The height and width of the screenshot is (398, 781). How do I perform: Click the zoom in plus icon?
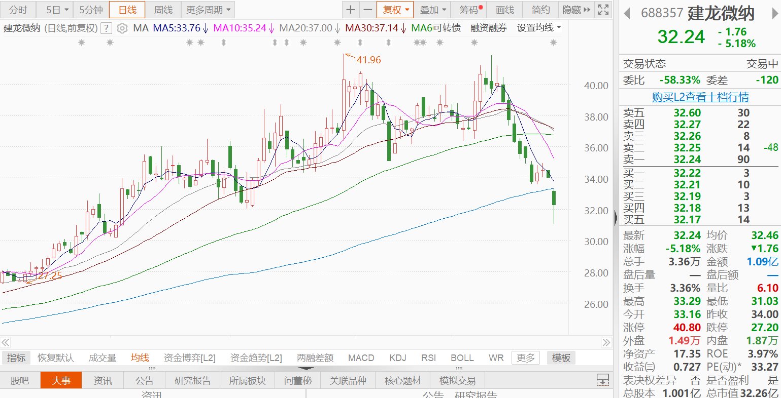(x=351, y=10)
